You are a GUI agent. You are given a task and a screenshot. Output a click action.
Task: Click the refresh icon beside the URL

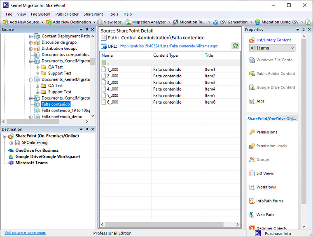235,46
